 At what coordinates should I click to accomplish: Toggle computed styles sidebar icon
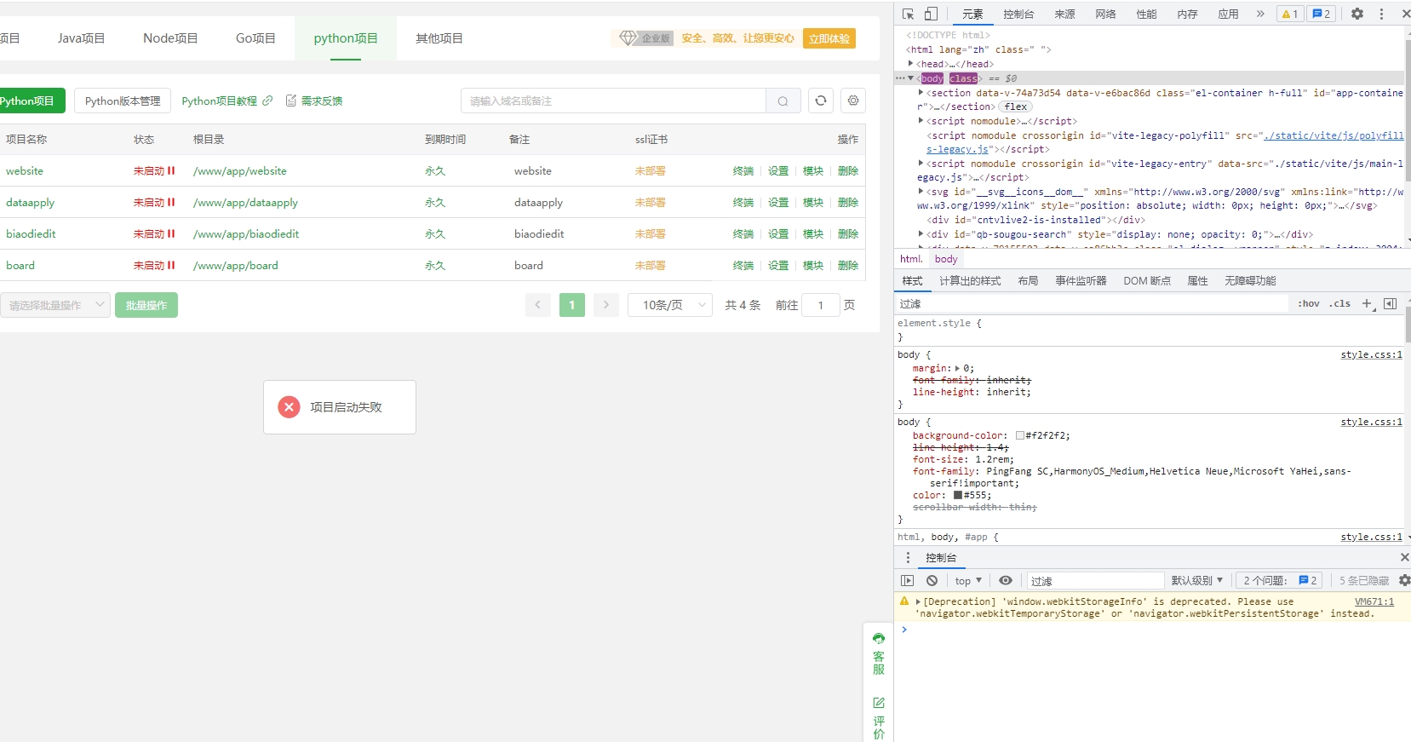point(1391,303)
